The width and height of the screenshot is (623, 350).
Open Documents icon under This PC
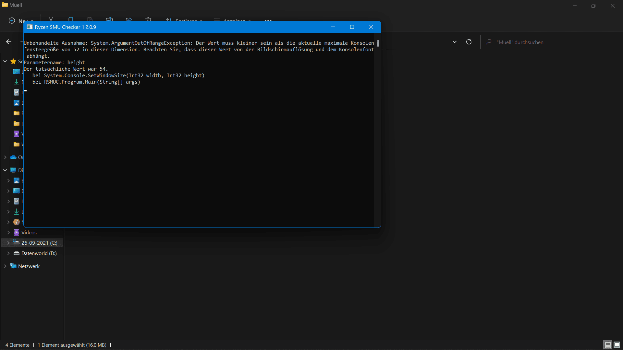coord(17,201)
